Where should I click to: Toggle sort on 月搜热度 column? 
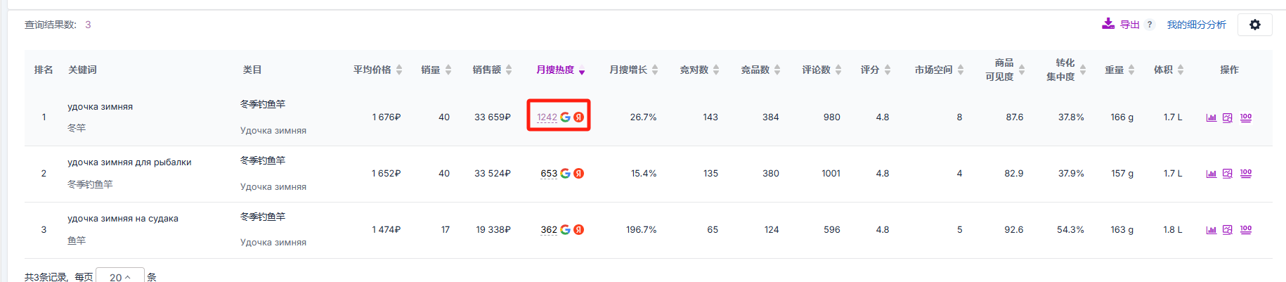[x=560, y=70]
